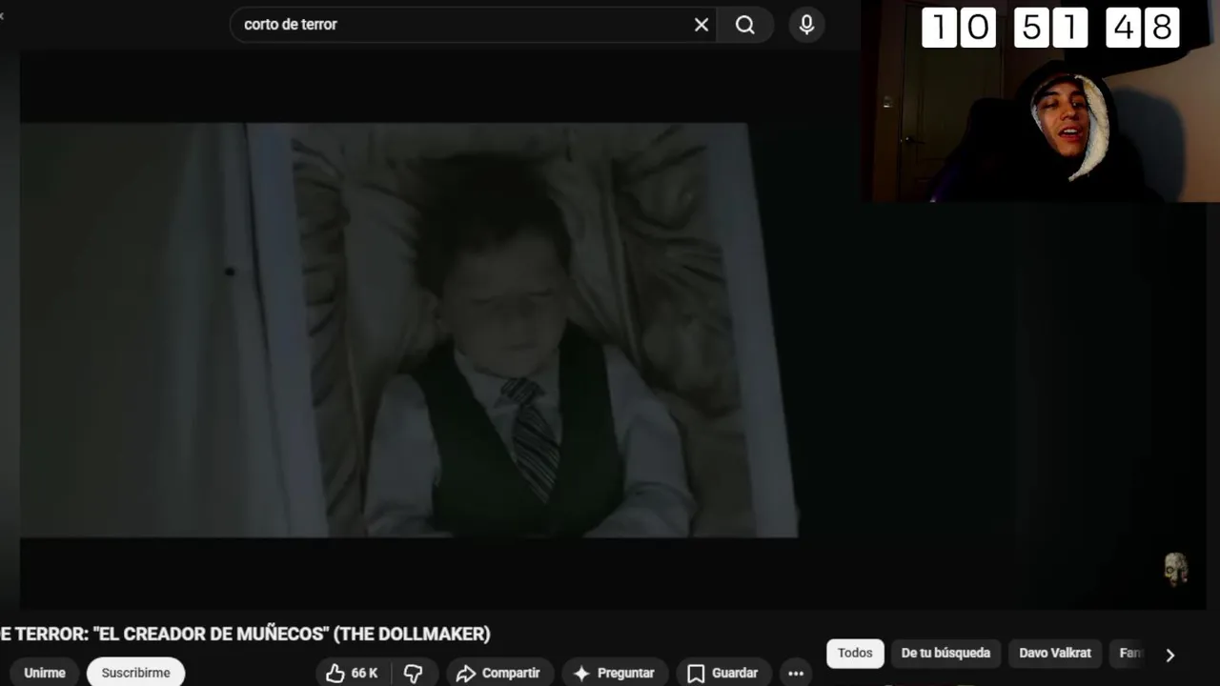Select the Todos filter chip
Viewport: 1220px width, 686px height.
pyautogui.click(x=855, y=654)
